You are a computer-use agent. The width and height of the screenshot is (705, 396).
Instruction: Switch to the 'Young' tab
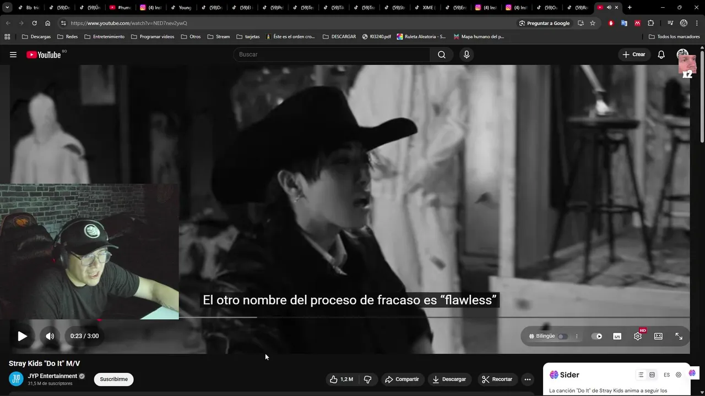(181, 8)
